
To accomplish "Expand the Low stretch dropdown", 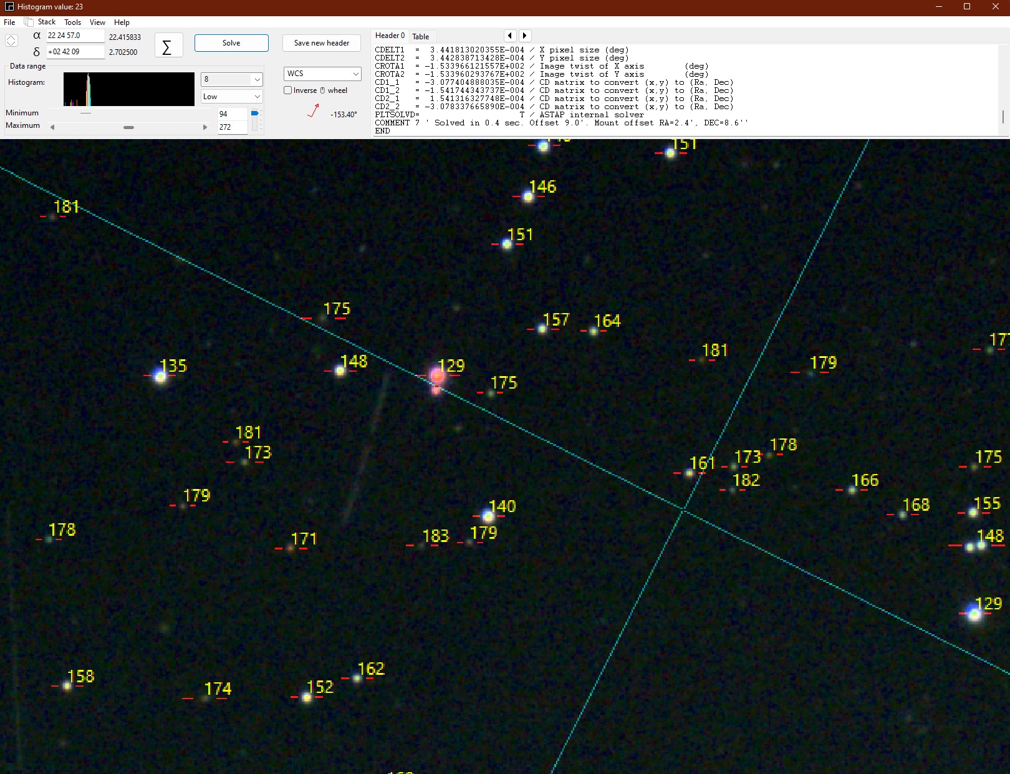I will click(x=231, y=97).
